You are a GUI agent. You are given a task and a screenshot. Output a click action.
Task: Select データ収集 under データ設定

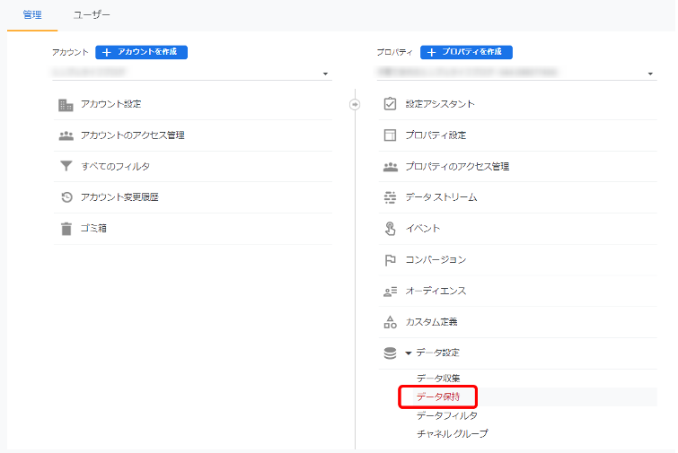438,379
